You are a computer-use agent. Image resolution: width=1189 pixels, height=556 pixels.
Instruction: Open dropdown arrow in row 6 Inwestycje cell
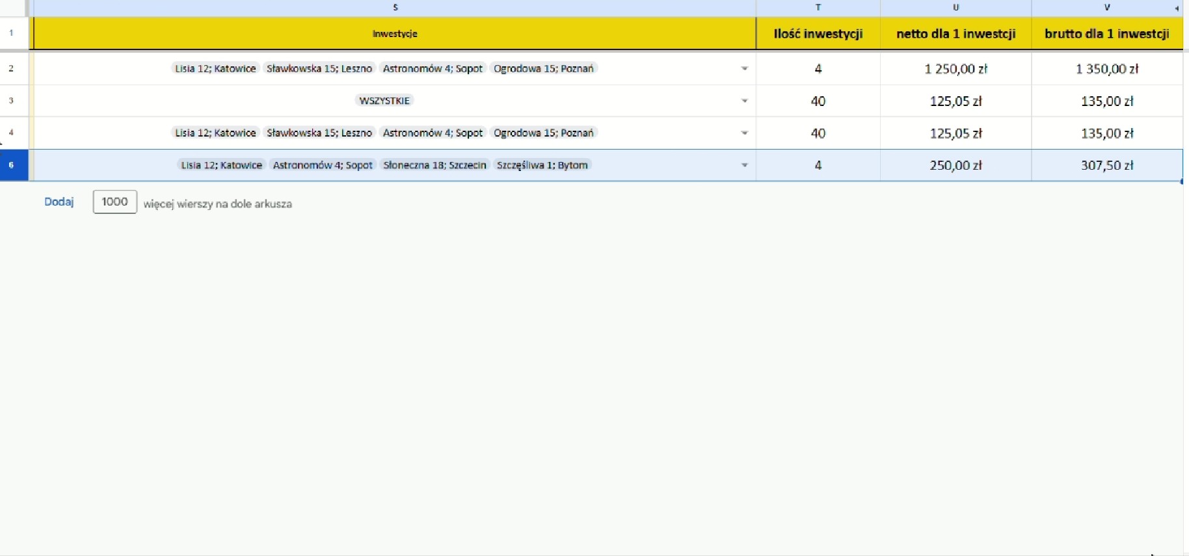click(745, 165)
